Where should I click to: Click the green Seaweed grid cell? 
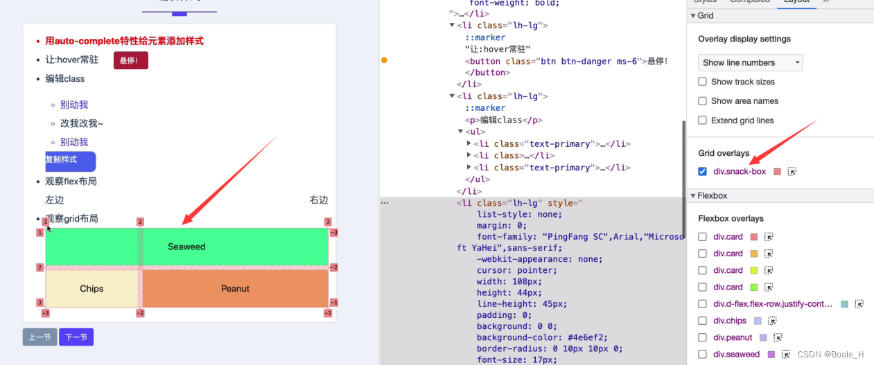186,247
